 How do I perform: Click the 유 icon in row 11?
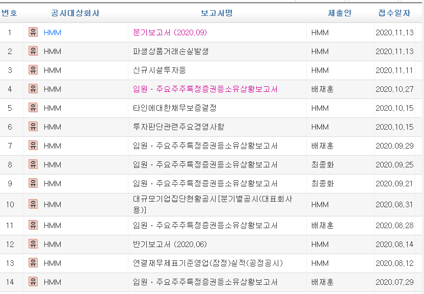click(33, 225)
